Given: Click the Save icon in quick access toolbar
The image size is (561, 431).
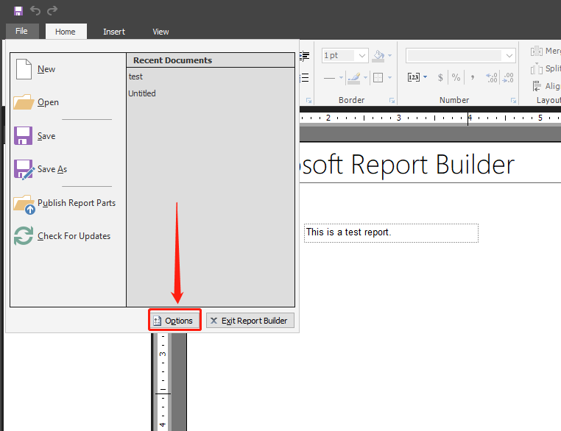Looking at the screenshot, I should pos(18,11).
